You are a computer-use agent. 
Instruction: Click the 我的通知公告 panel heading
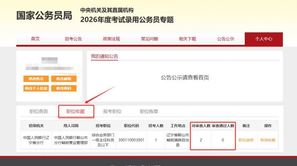[x=104, y=56]
